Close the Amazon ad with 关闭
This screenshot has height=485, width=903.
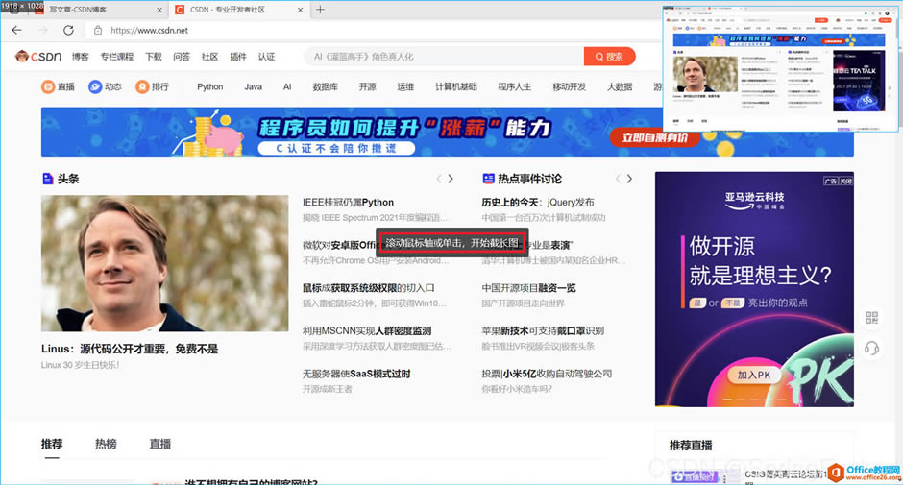[844, 181]
